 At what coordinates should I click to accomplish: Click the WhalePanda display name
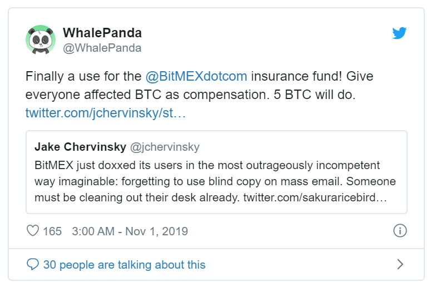point(102,33)
